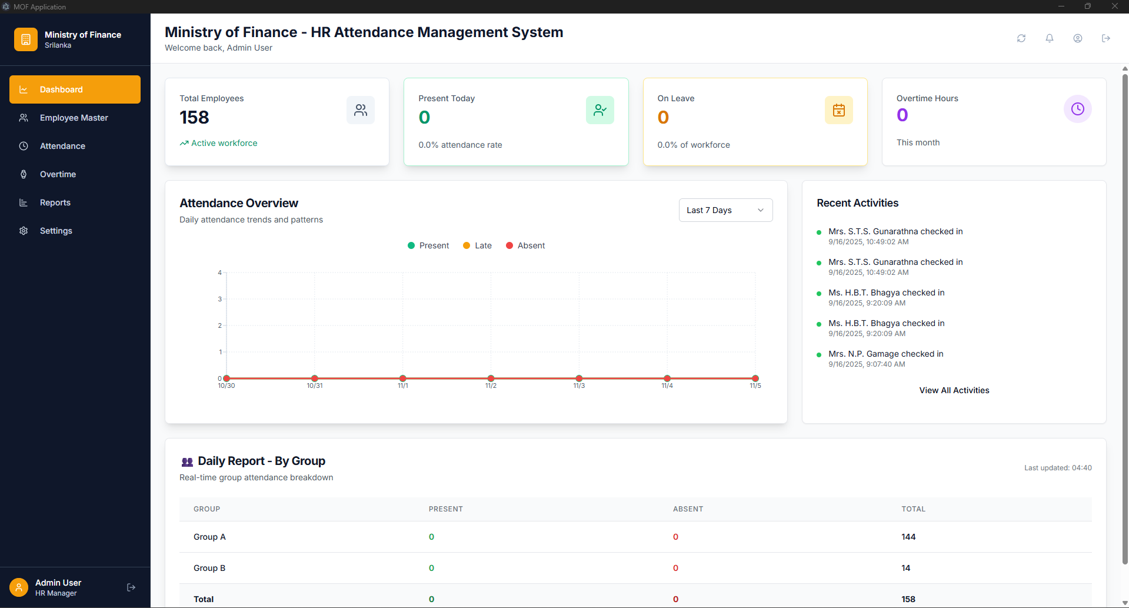Open the Reports section
The width and height of the screenshot is (1129, 608).
point(55,202)
